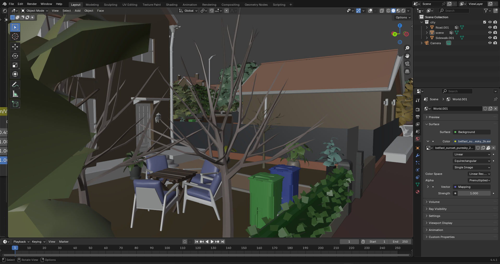The image size is (500, 264).
Task: Open the Object Data mesh properties tab
Action: 418,184
